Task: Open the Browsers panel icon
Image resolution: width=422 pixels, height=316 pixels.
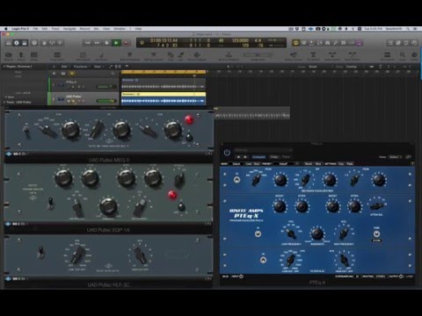Action: point(414,43)
